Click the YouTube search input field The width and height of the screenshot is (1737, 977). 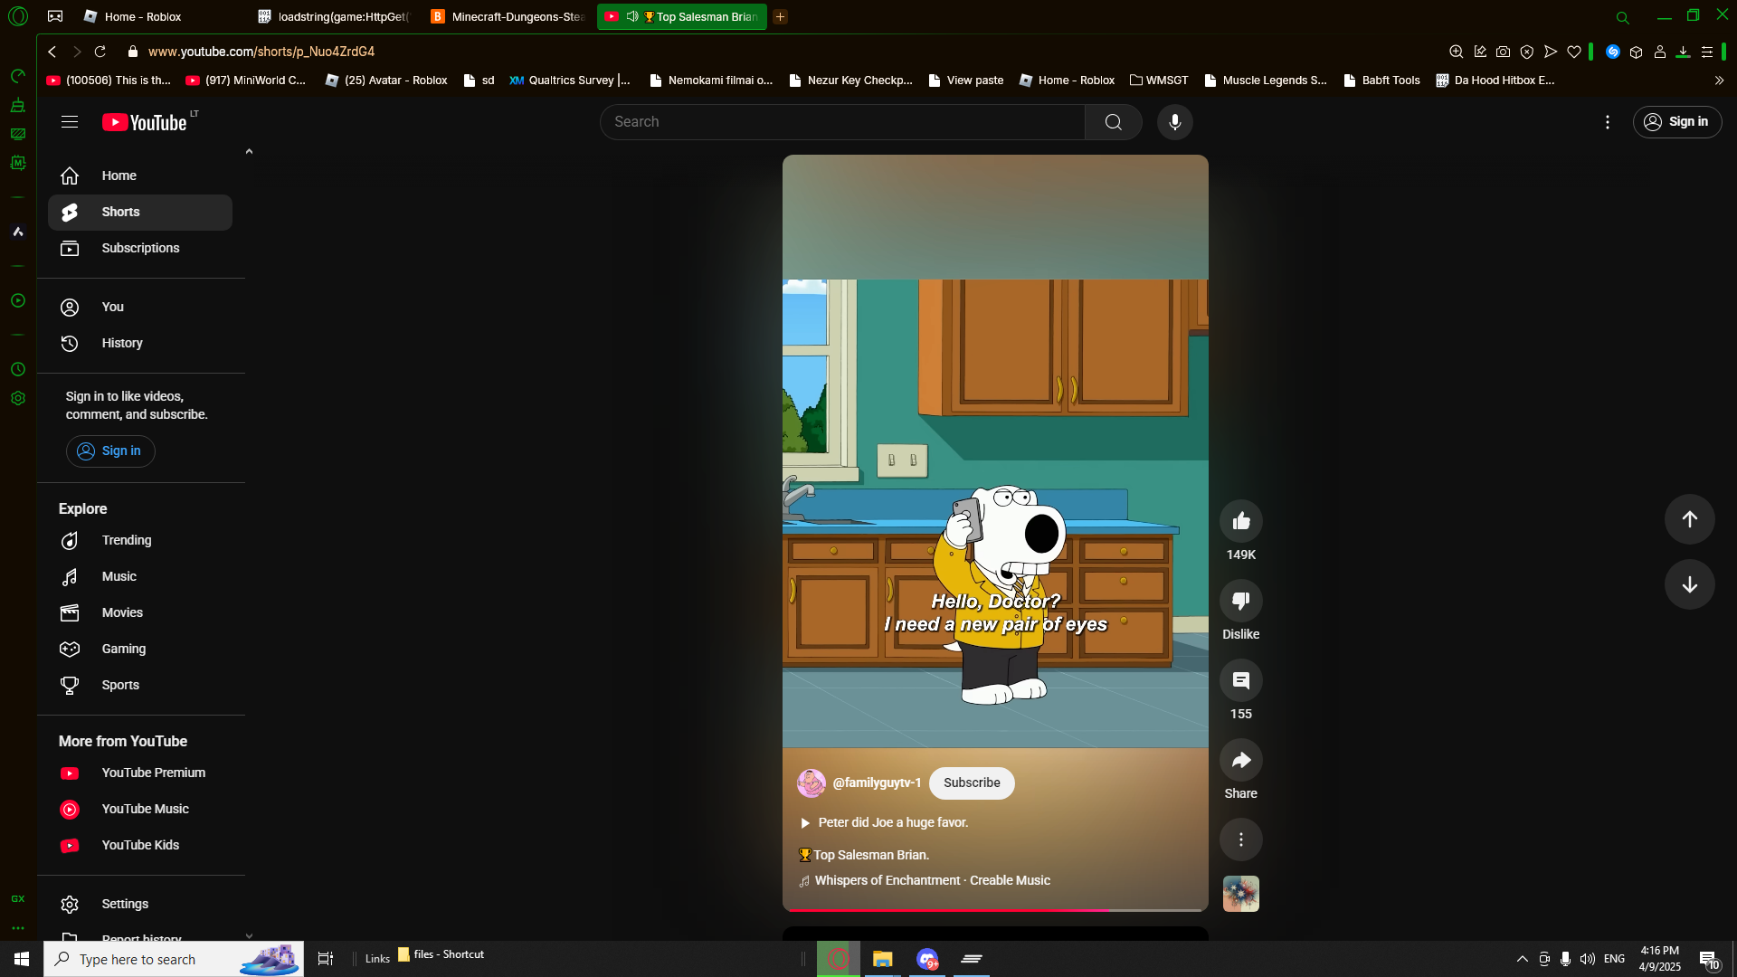pyautogui.click(x=842, y=122)
